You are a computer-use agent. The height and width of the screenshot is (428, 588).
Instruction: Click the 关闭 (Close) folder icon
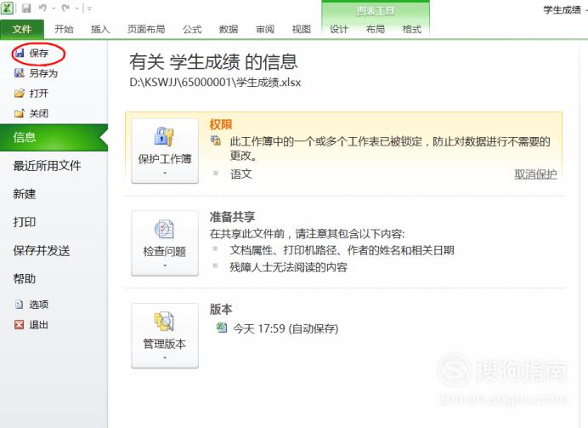[x=20, y=113]
